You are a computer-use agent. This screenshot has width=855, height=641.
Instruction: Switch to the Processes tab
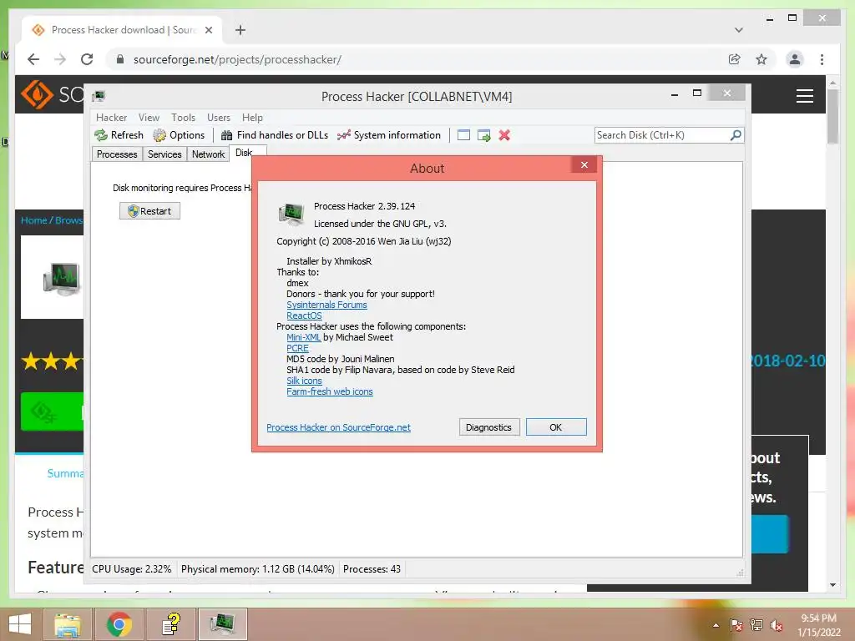(x=117, y=154)
